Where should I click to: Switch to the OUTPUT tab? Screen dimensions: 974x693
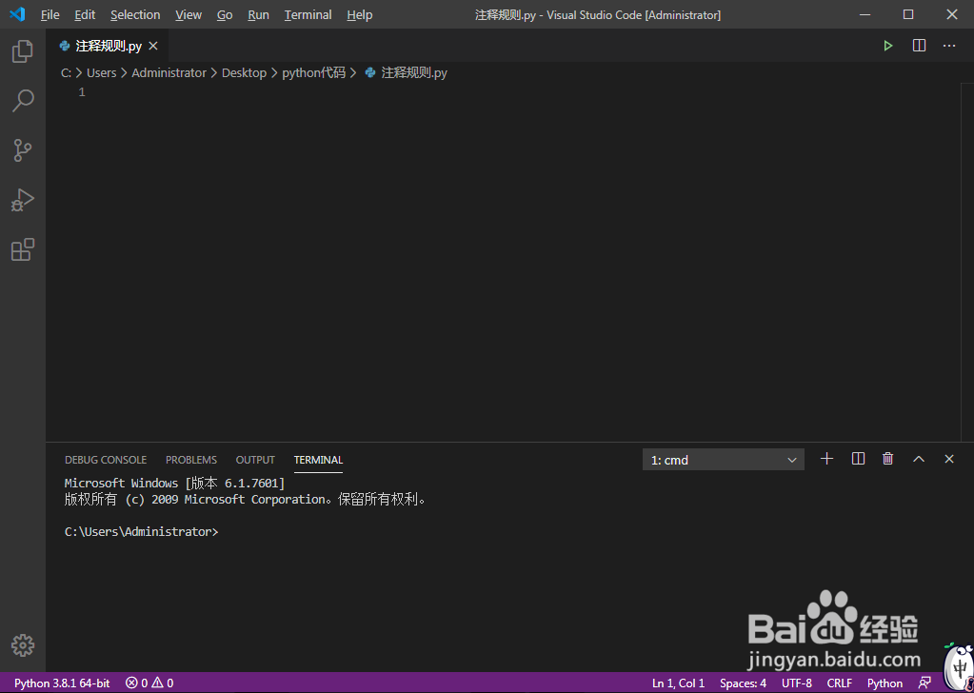[x=255, y=460]
